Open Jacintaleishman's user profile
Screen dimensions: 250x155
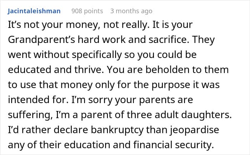pos(34,11)
